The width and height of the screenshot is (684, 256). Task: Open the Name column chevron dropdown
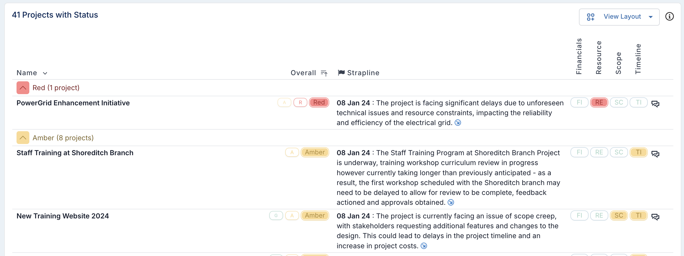[45, 73]
